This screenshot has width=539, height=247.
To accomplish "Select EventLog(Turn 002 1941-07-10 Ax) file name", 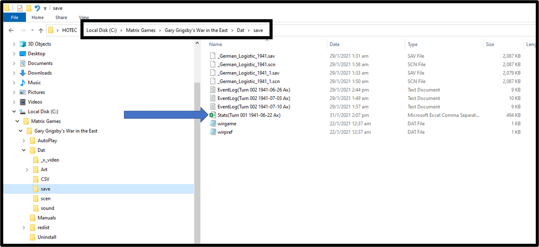I will pyautogui.click(x=254, y=107).
